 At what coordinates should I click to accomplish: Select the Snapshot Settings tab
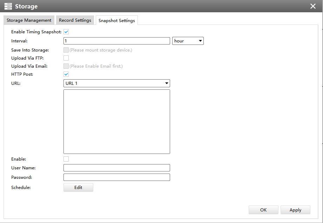(x=116, y=21)
